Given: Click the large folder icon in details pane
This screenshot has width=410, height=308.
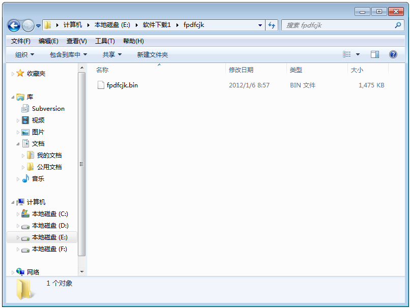Looking at the screenshot, I should (x=25, y=289).
